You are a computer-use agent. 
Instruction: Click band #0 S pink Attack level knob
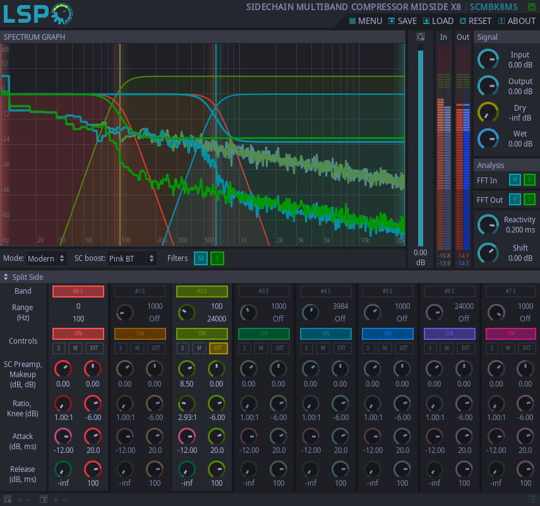[63, 437]
